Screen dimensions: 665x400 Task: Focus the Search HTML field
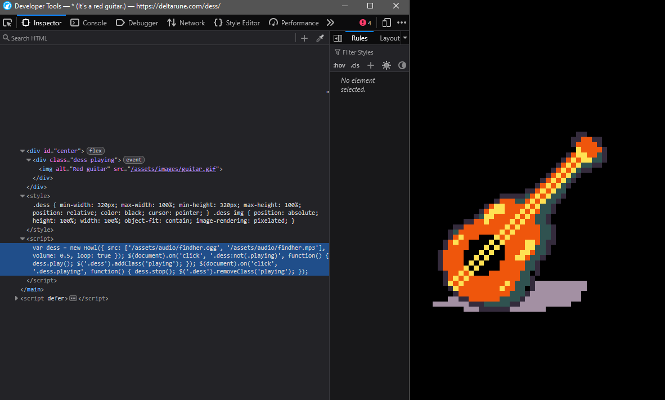149,38
